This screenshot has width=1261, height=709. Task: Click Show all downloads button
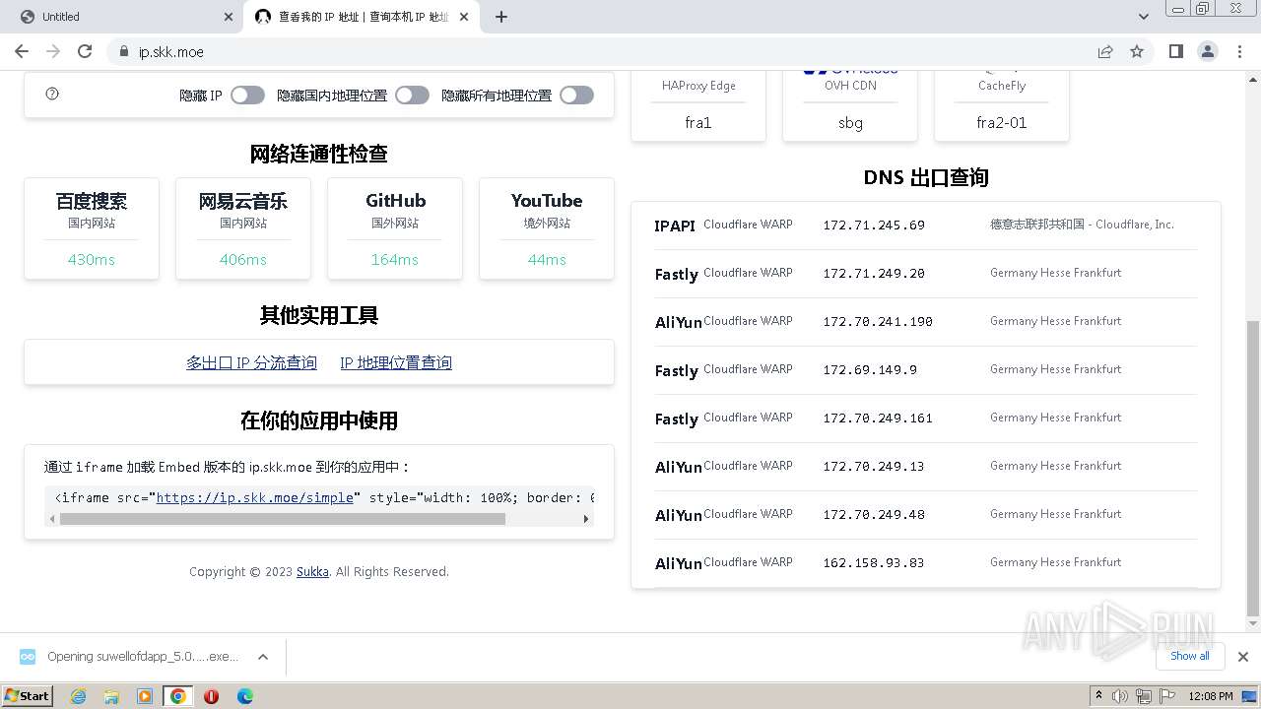click(1190, 656)
